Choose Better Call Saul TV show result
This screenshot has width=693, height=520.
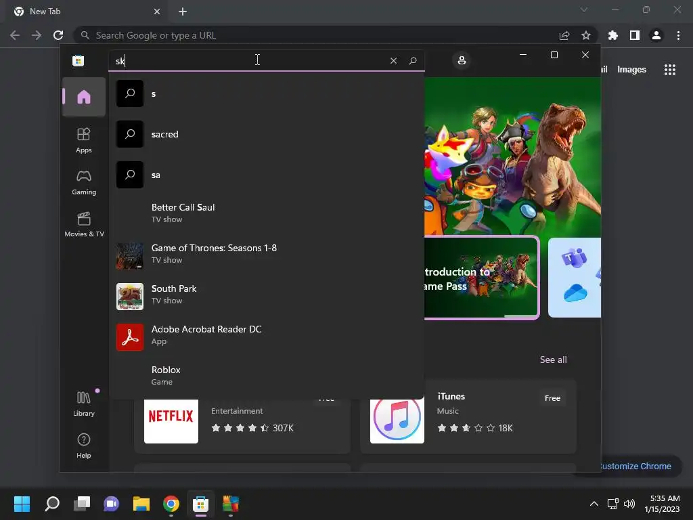tap(267, 213)
